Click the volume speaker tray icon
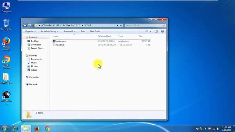Screen dimensions: 235x132 click(218, 129)
